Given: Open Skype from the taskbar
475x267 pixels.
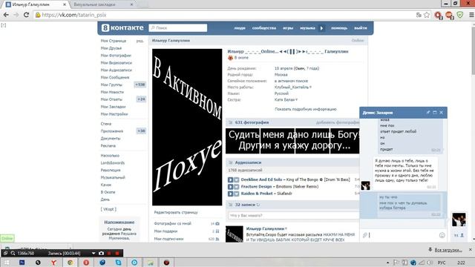Looking at the screenshot, I should click(118, 263).
